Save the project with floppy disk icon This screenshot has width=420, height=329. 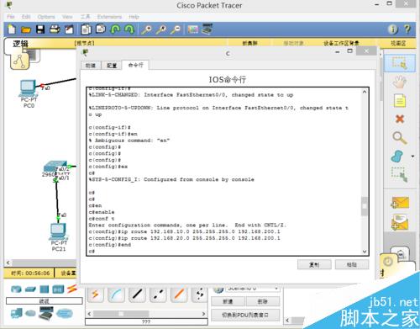point(40,29)
